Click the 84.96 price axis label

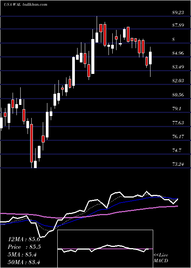pos(178,53)
